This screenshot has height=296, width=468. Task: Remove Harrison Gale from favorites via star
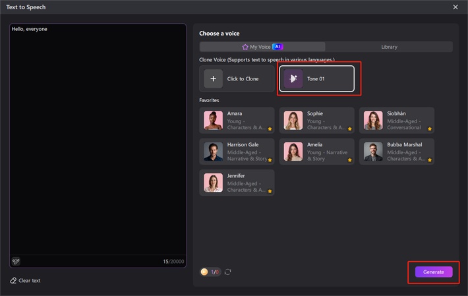click(x=270, y=160)
